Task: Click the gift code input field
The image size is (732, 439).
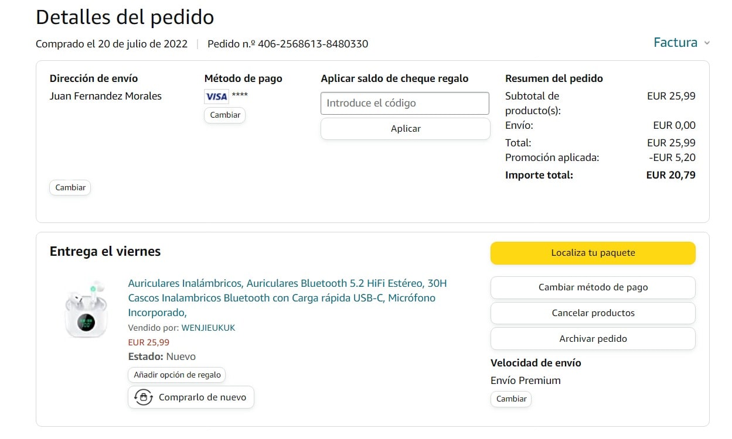Action: click(x=404, y=103)
